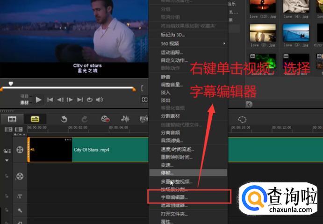The height and width of the screenshot is (224, 323).
Task: Step to the next frame
Action: [70, 100]
